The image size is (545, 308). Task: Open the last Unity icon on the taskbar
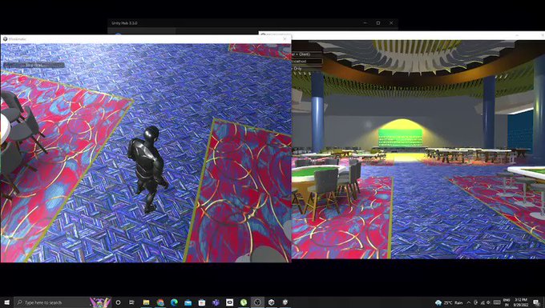[x=285, y=302]
